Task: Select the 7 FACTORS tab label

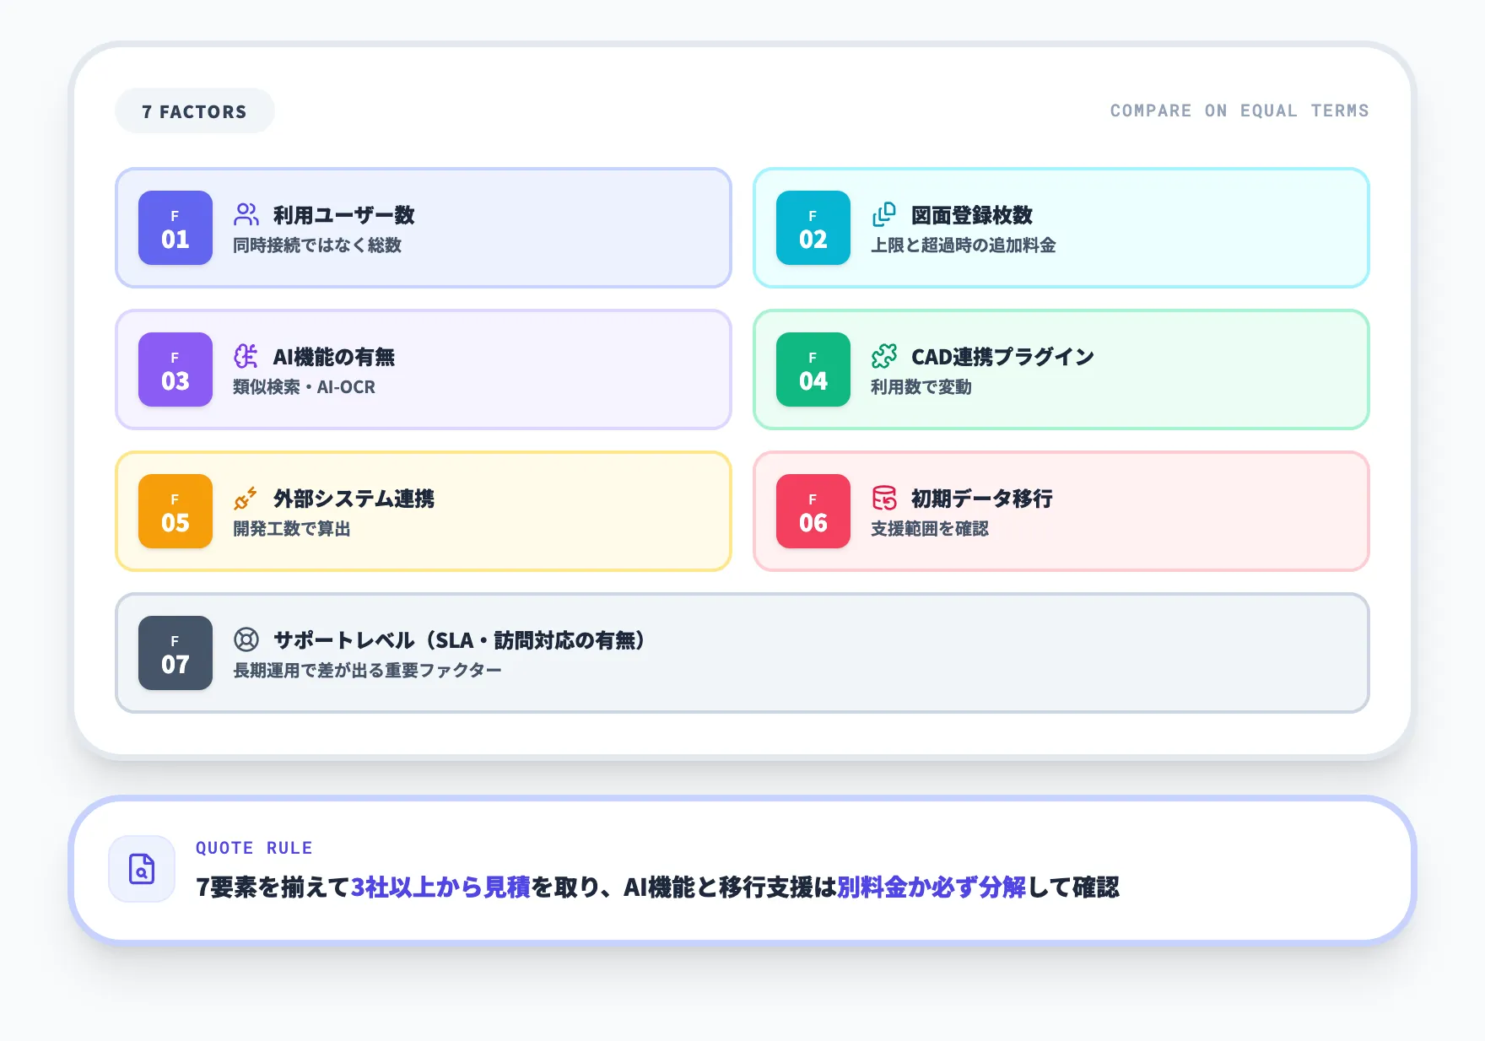Action: point(194,111)
